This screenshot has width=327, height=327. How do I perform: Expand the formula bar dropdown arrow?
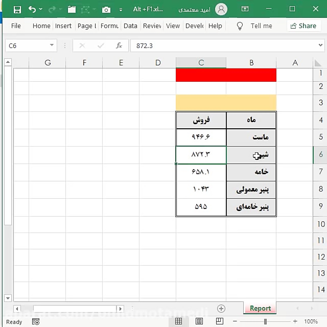click(x=320, y=45)
